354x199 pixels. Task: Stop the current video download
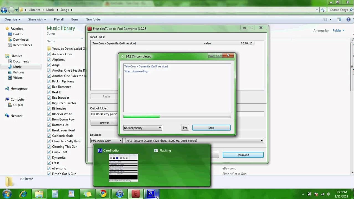(211, 128)
